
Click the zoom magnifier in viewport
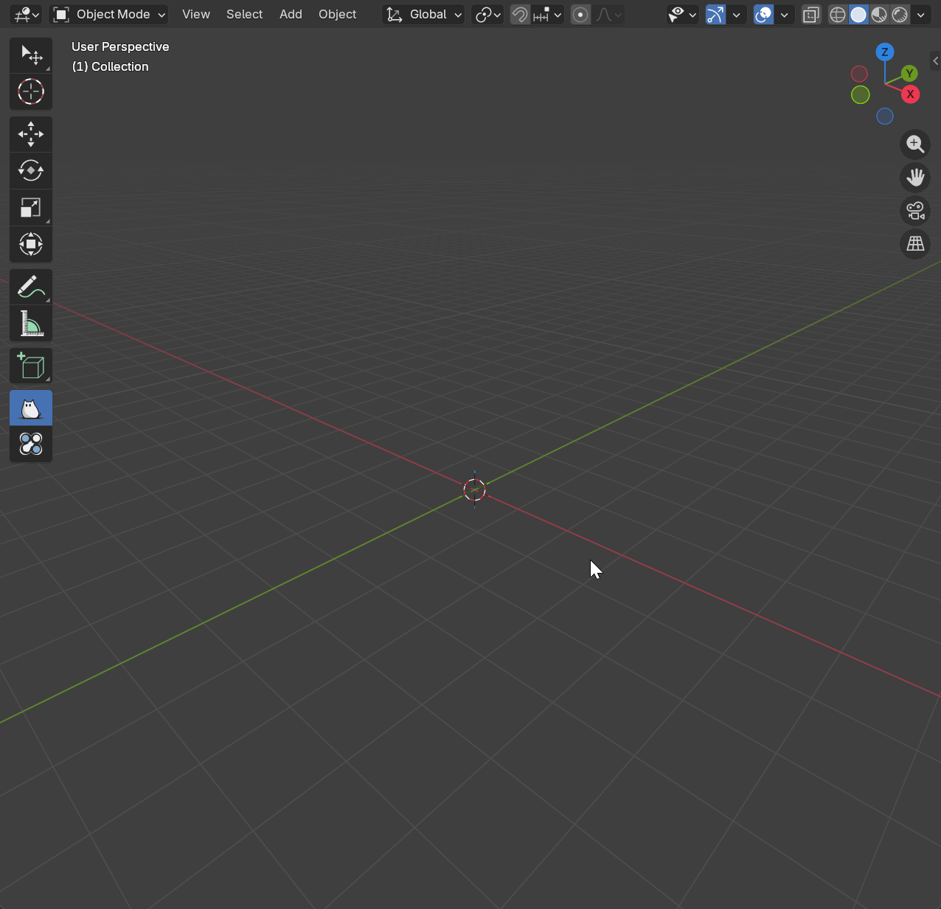coord(915,144)
